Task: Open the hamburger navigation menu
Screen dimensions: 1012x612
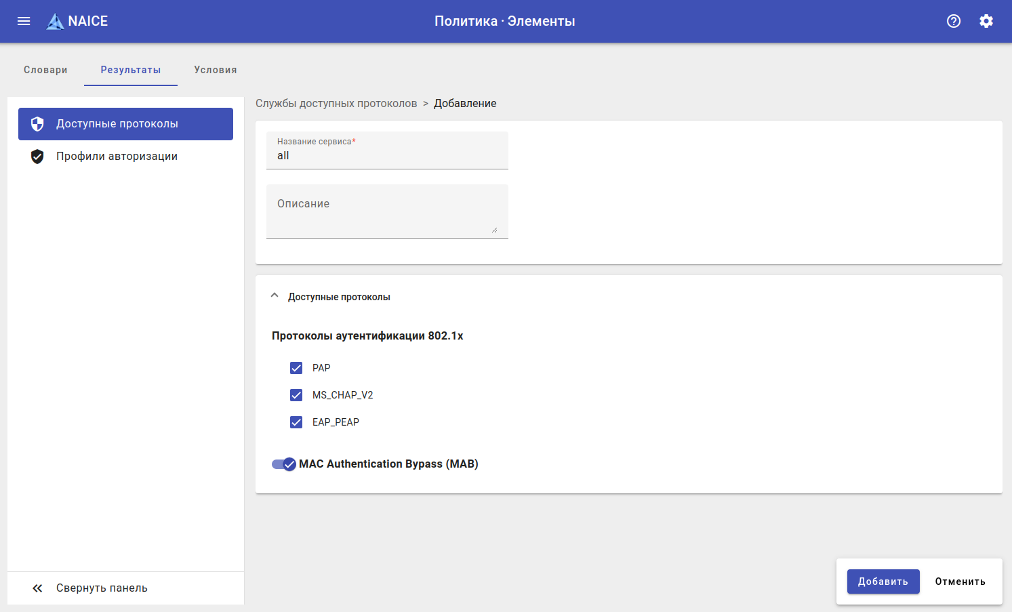Action: tap(24, 21)
